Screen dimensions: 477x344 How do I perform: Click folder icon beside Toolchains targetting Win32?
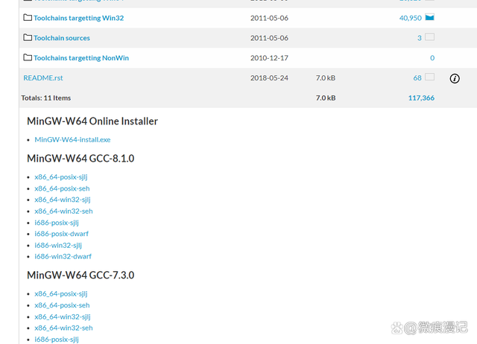[28, 17]
